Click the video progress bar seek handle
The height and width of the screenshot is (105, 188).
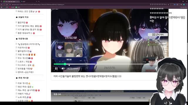pyautogui.click(x=65, y=64)
